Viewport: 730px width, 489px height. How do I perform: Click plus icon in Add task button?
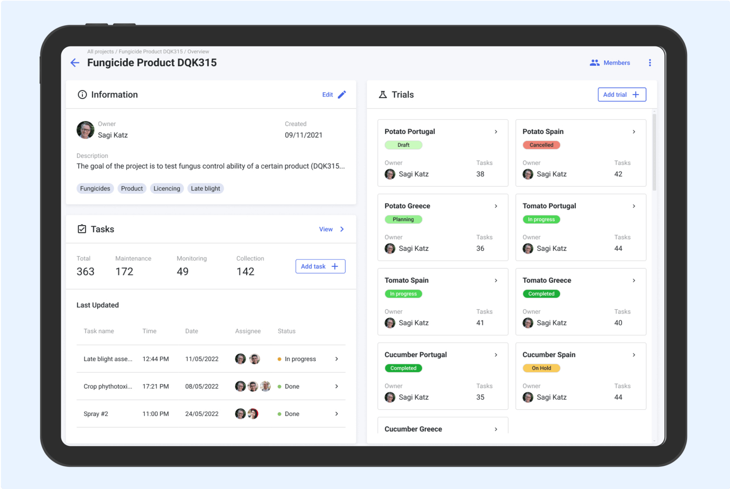pos(335,266)
